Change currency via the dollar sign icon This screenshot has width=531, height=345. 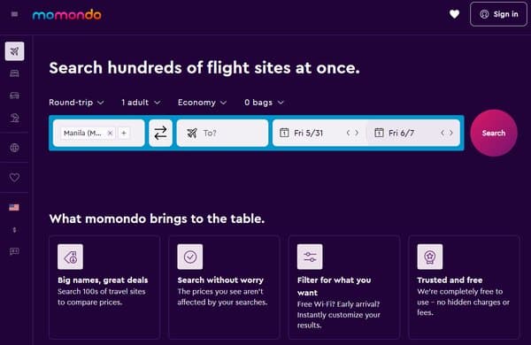[x=14, y=230]
